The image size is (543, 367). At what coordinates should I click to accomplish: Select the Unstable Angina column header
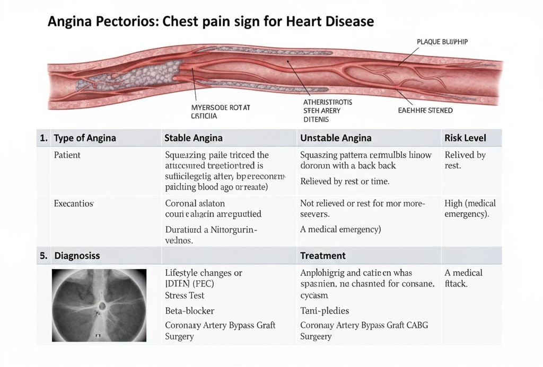tap(336, 138)
